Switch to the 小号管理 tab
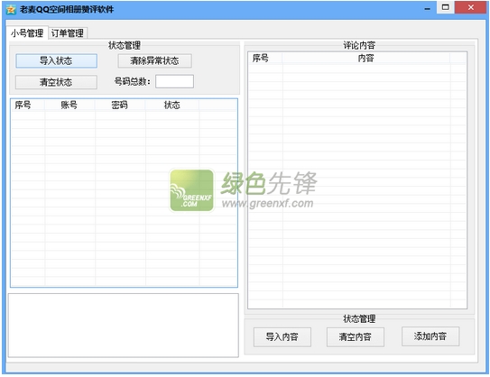This screenshot has height=377, width=490. 27,32
